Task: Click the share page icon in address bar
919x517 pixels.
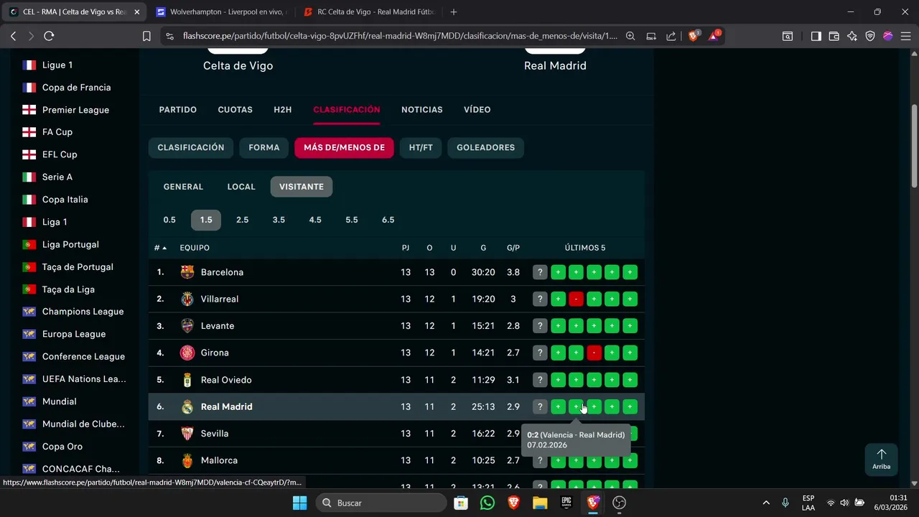Action: (x=671, y=36)
